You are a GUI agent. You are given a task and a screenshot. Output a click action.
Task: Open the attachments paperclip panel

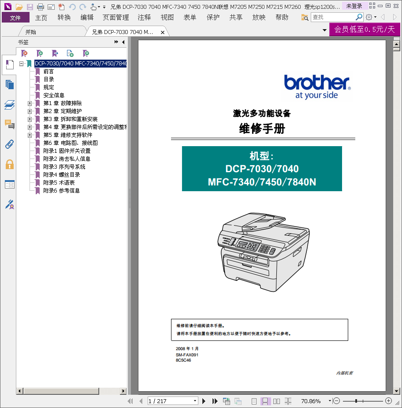click(x=10, y=144)
